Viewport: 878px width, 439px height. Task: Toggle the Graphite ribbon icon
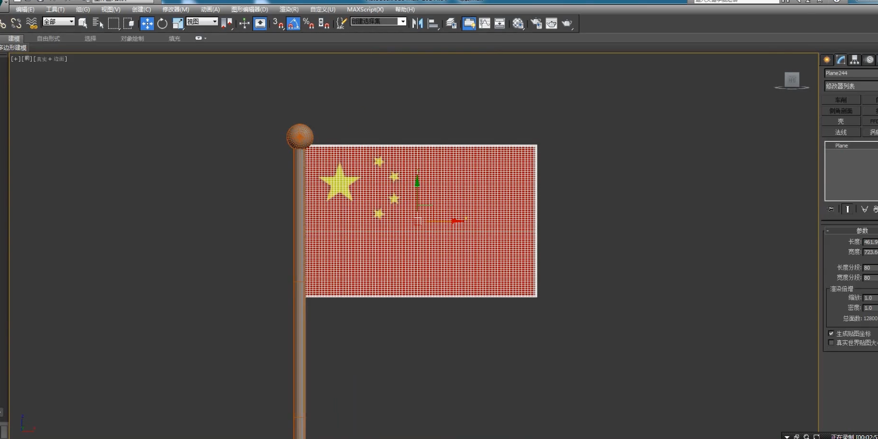469,23
